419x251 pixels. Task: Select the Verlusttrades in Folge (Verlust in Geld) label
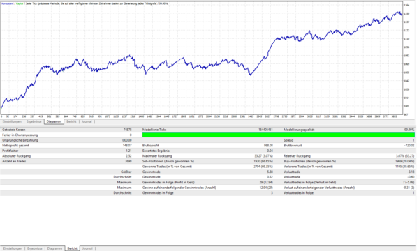coord(310,183)
